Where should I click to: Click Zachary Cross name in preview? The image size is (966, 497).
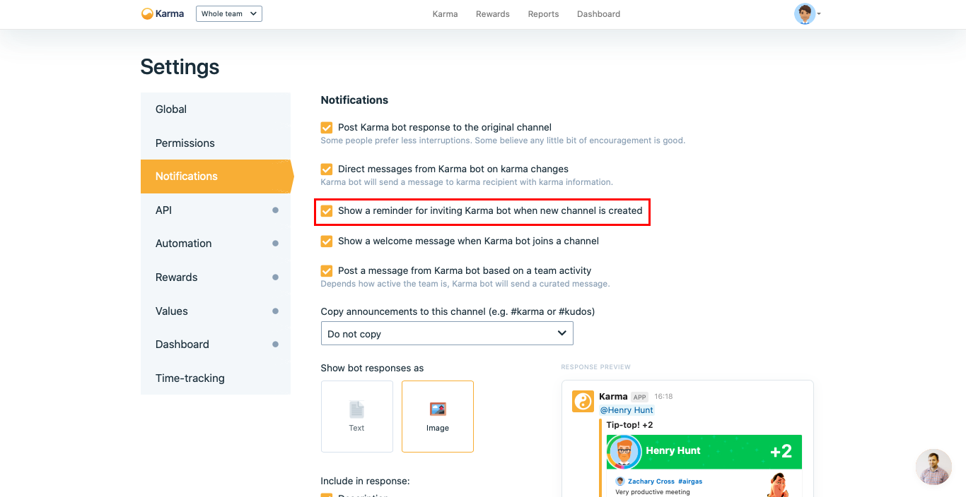pos(651,481)
